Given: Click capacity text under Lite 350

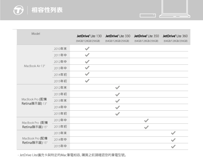Looking at the screenshot, I should pyautogui.click(x=146, y=41).
